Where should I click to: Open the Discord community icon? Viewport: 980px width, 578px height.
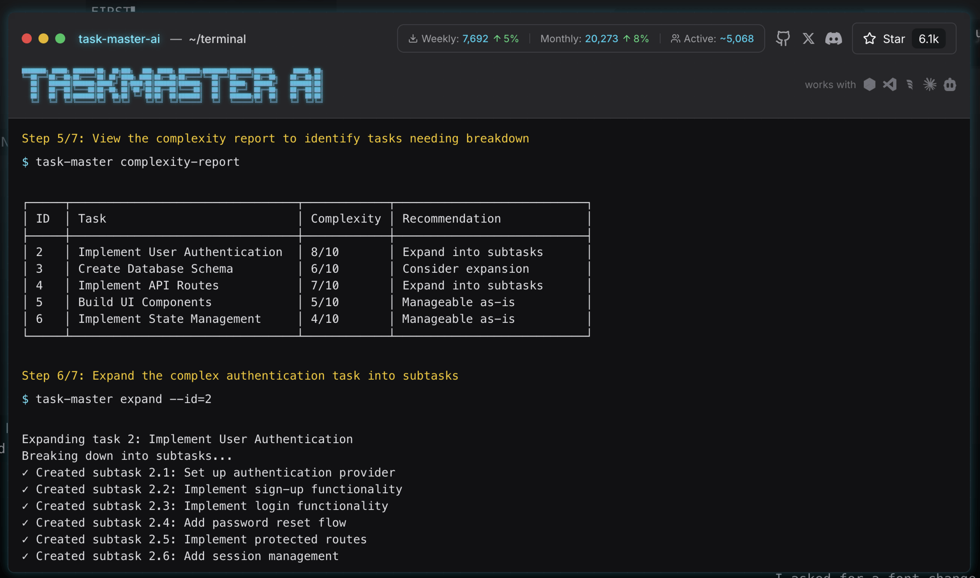click(x=833, y=39)
